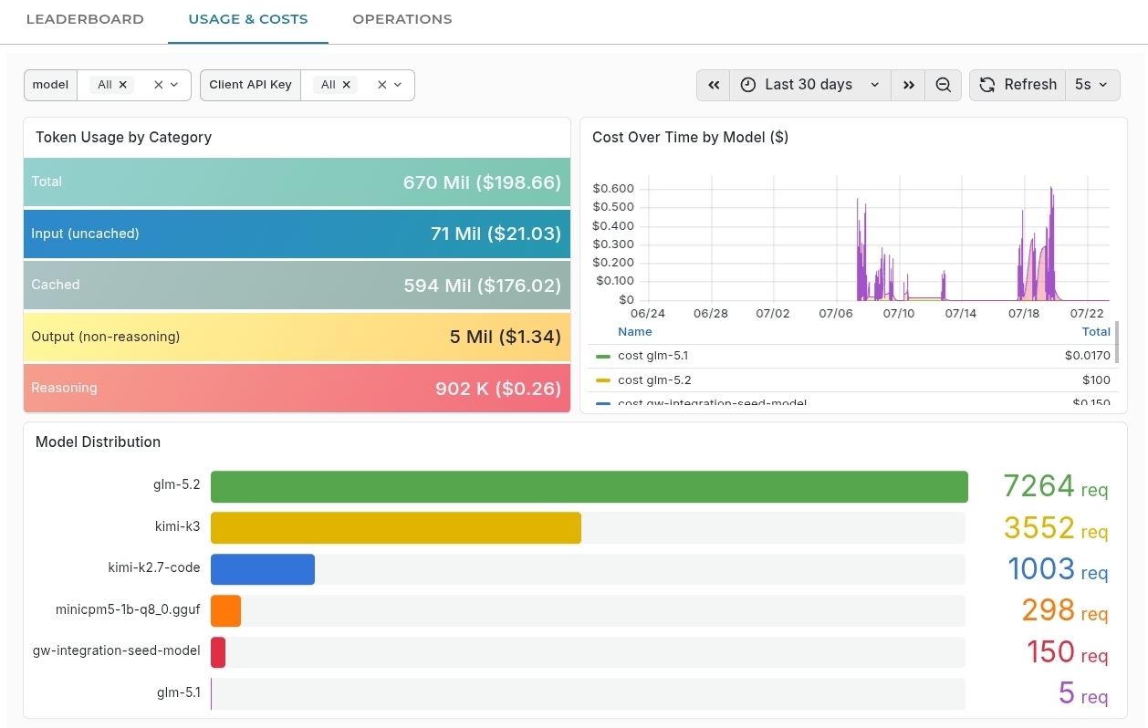Click the 298 req value
The image size is (1148, 728).
point(1065,610)
